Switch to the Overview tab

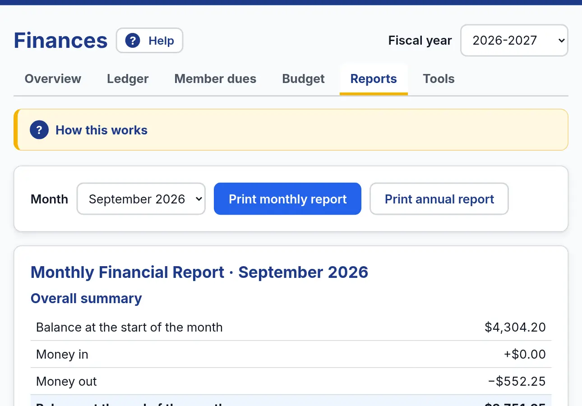tap(53, 79)
